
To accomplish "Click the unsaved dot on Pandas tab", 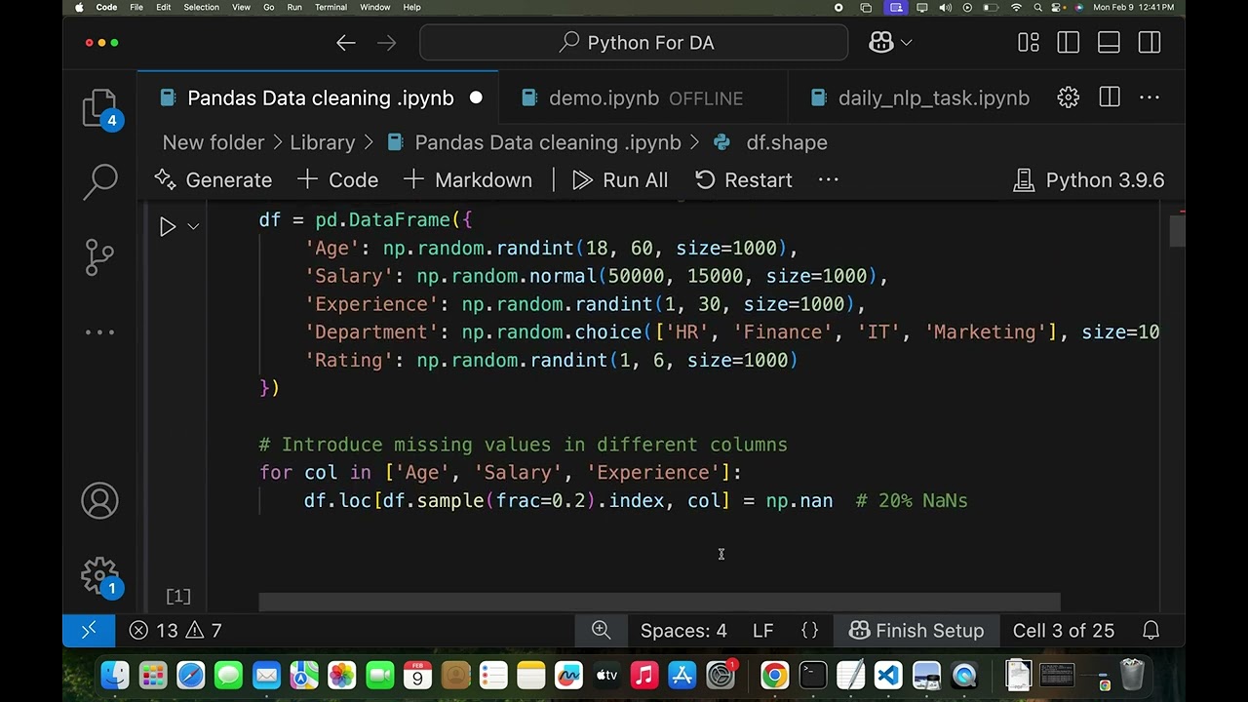I will coord(476,98).
